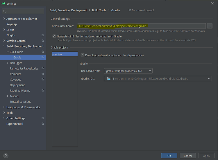
Task: Expand the Tools section
Action: [4, 113]
